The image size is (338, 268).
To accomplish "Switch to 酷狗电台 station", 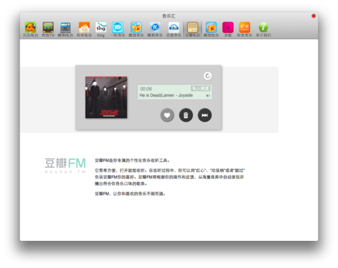I will click(66, 30).
